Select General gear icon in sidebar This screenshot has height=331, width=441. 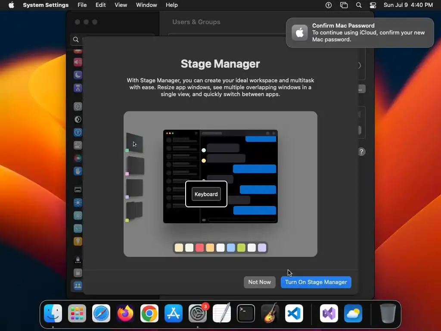(x=78, y=106)
